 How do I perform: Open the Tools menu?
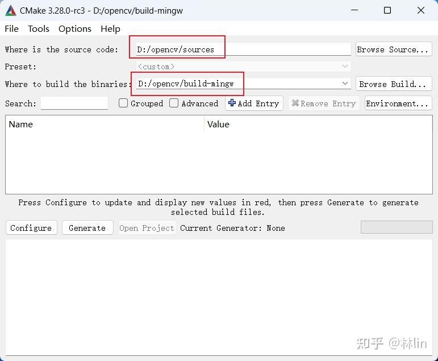[39, 29]
